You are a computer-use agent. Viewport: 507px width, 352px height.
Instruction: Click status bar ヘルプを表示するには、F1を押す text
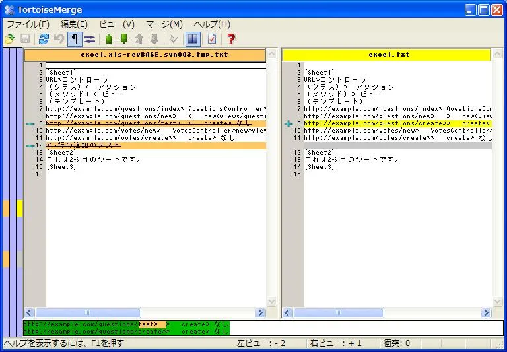click(x=63, y=343)
